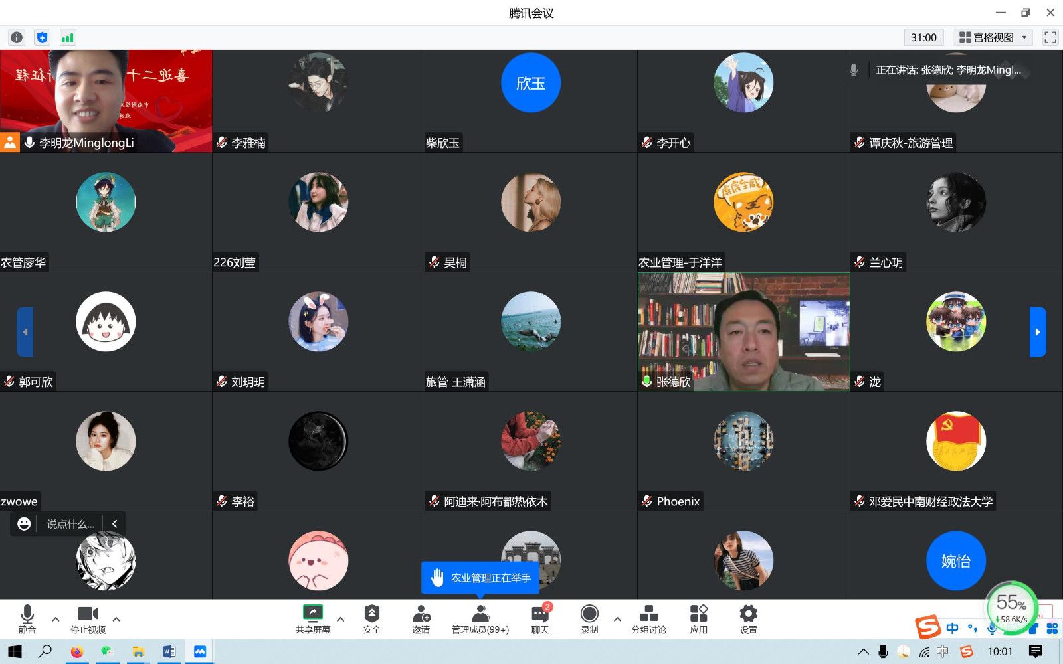Click the 农管廖华 name label

(x=23, y=262)
